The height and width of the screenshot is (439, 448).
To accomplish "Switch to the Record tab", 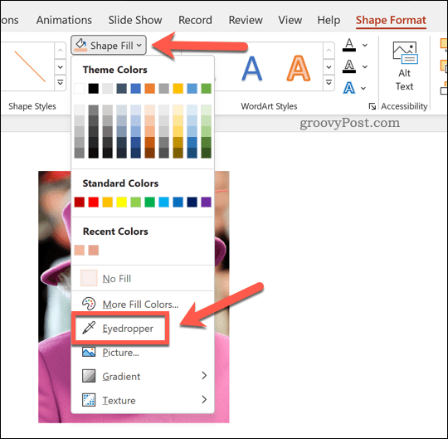I will tap(195, 20).
